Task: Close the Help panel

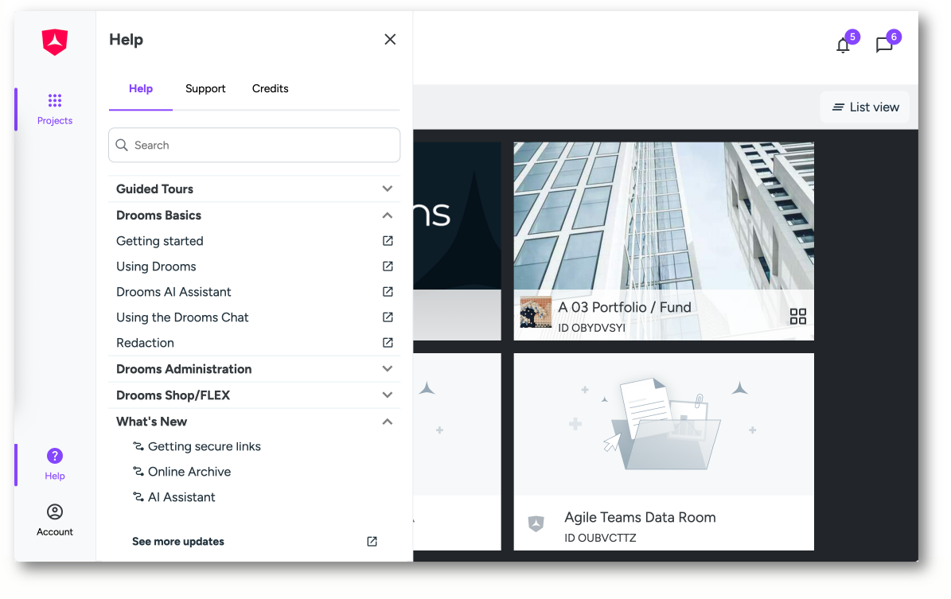Action: 390,40
